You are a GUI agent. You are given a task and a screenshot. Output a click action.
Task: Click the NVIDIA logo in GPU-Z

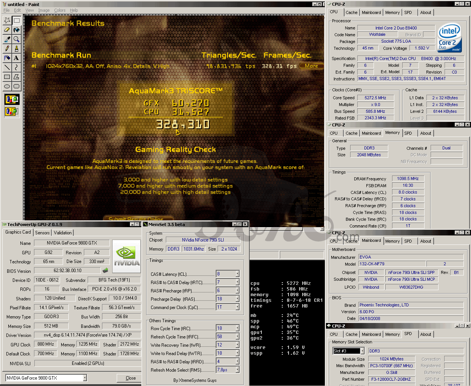[x=127, y=257]
